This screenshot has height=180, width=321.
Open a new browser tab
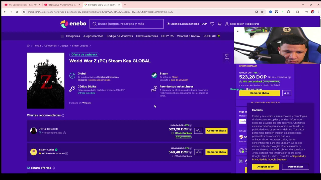[x=125, y=5]
